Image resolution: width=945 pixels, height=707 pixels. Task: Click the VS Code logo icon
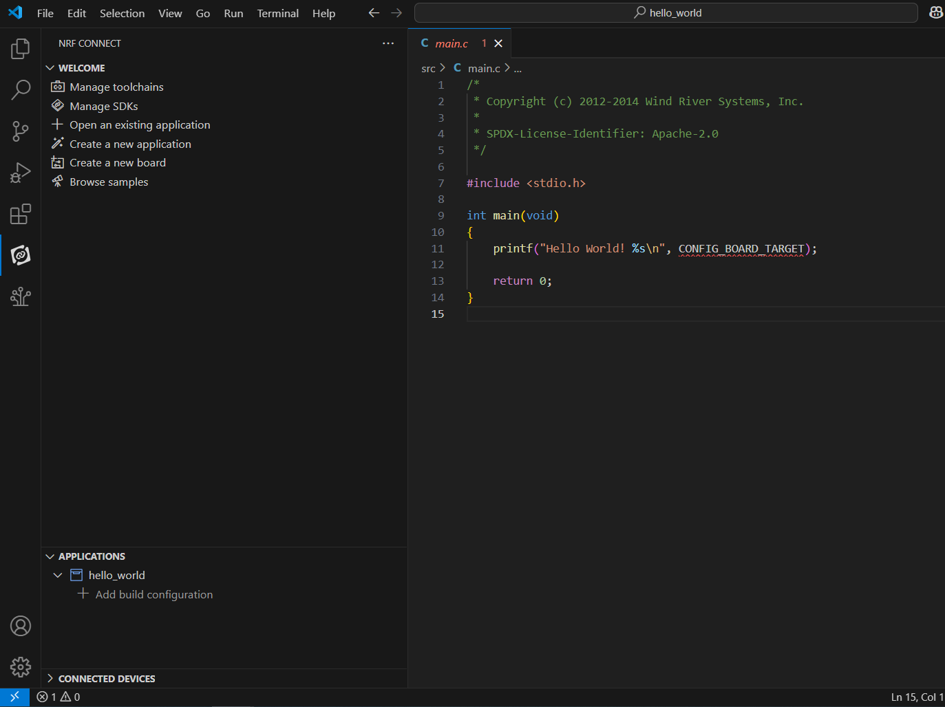[15, 12]
